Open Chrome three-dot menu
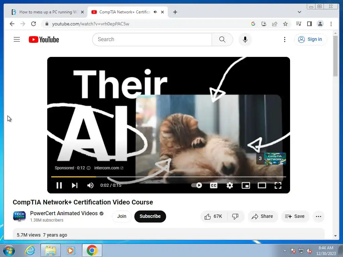This screenshot has width=343, height=257. point(331,24)
